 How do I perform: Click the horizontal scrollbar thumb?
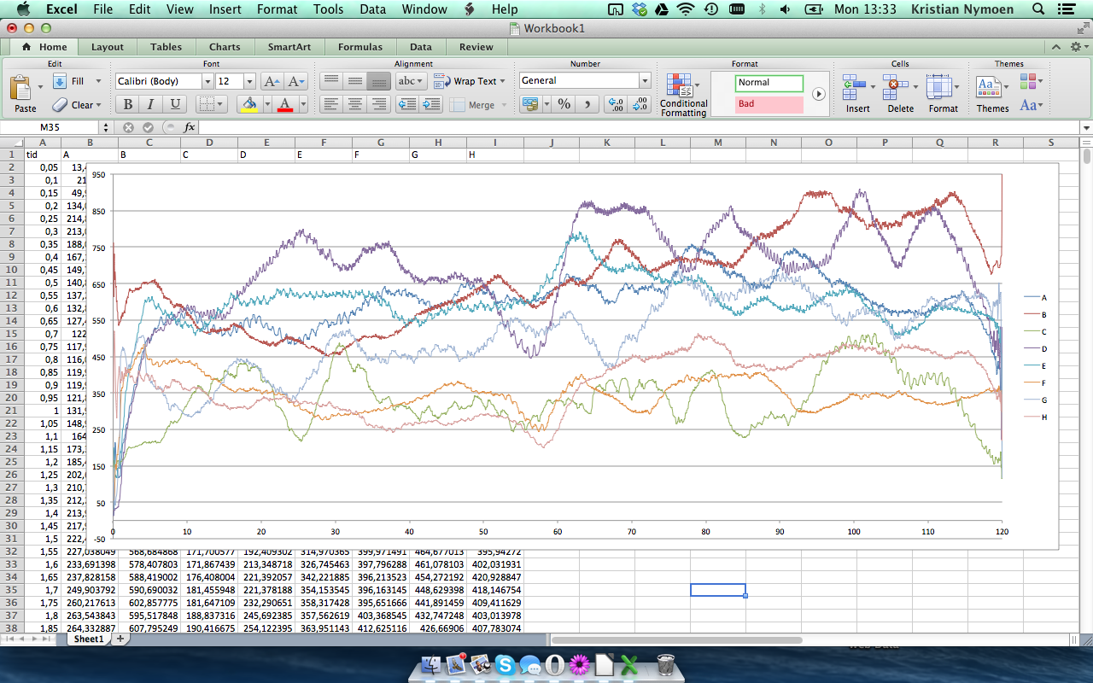click(x=679, y=639)
